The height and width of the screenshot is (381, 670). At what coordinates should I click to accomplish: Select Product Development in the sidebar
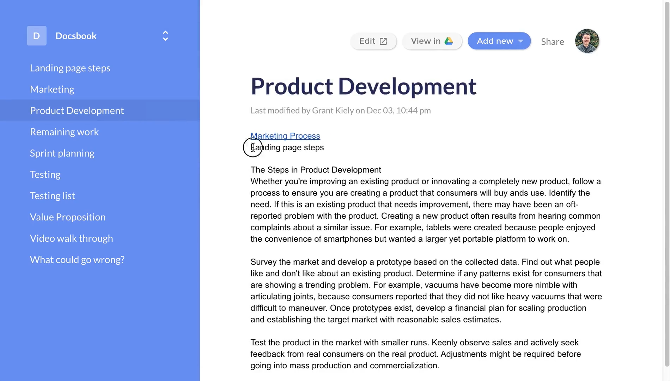point(100,110)
